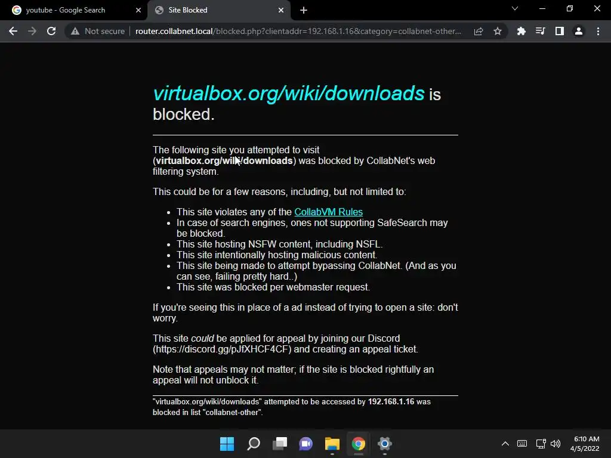Open the volume speaker icon
The height and width of the screenshot is (458, 611).
[556, 444]
